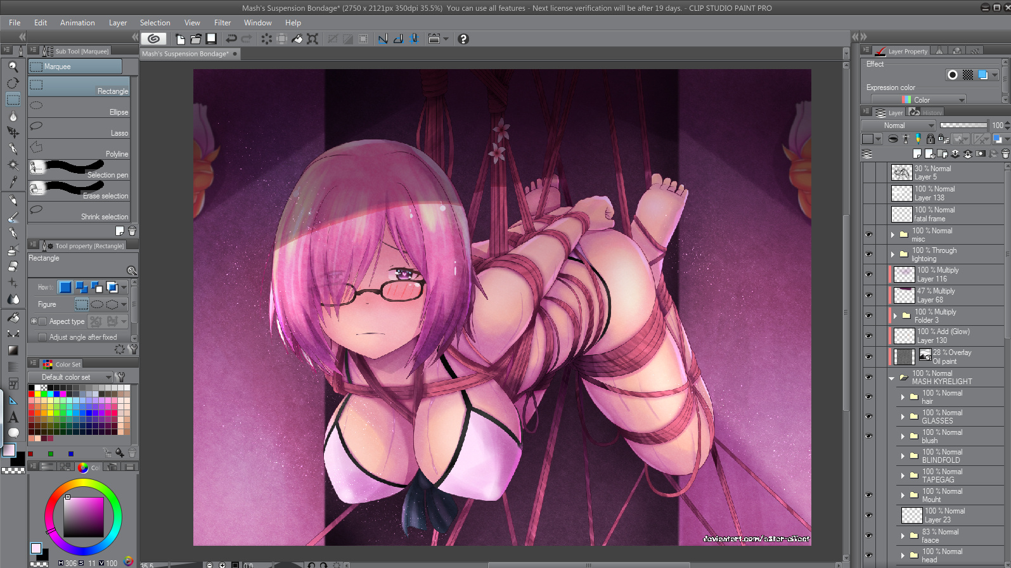Hide the misc folder layer
1011x568 pixels.
pyautogui.click(x=868, y=235)
